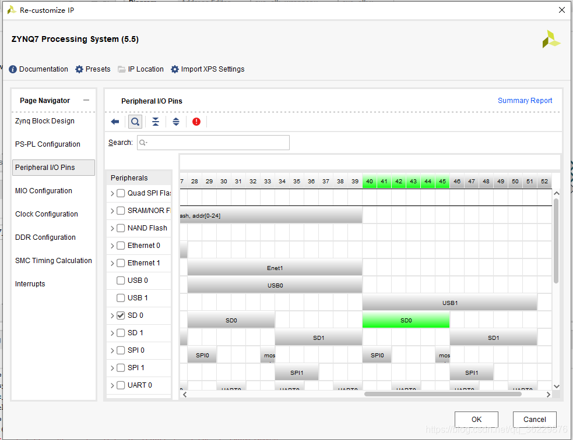Expand the SRAM/NOR Flash row
Viewport: 573px width, 440px height.
(x=112, y=211)
